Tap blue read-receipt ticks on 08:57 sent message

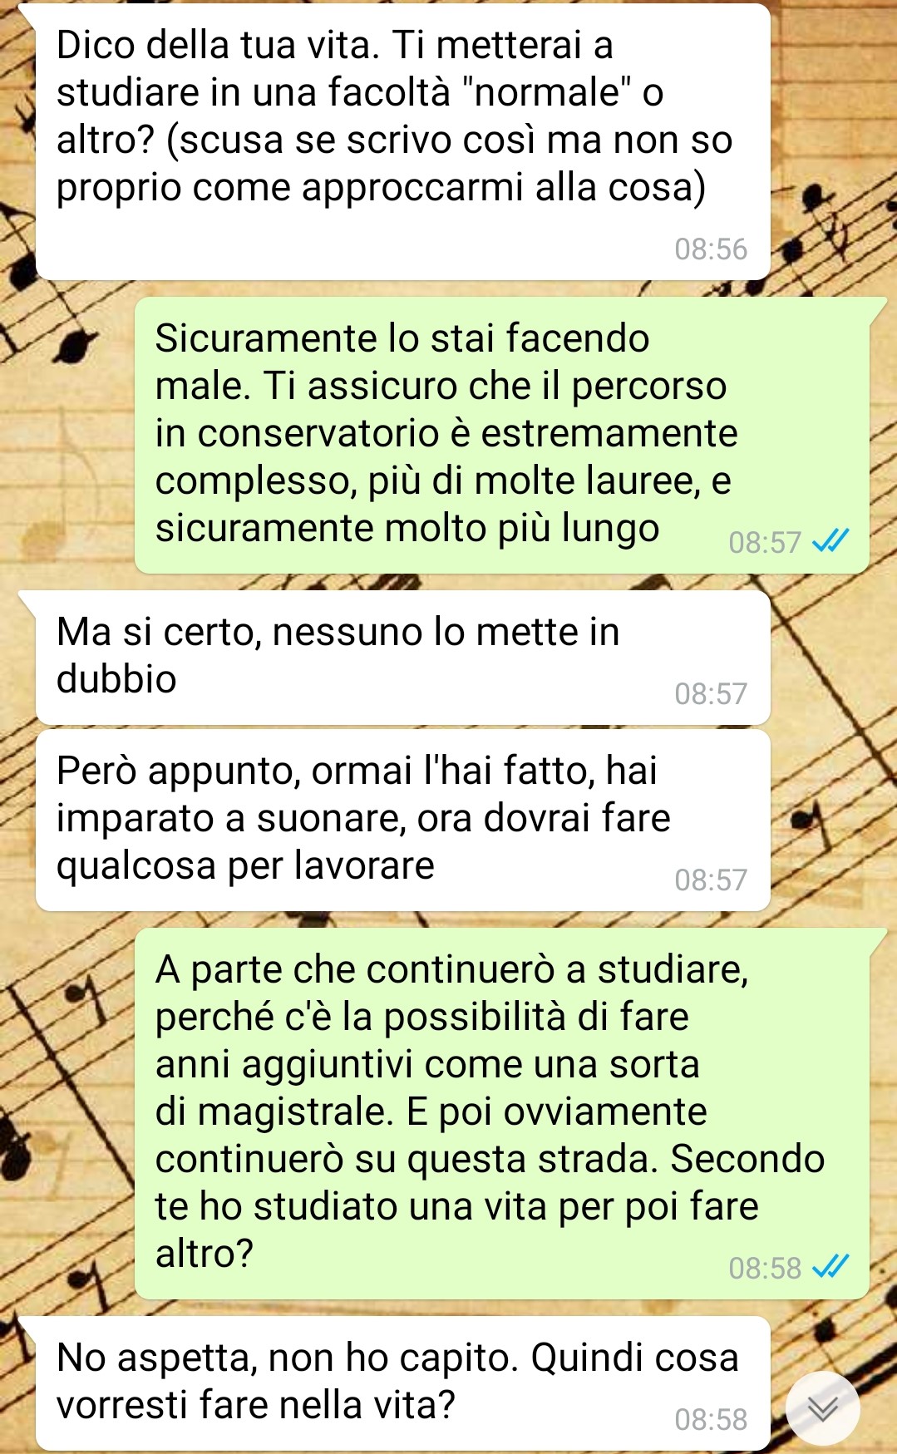coord(830,542)
